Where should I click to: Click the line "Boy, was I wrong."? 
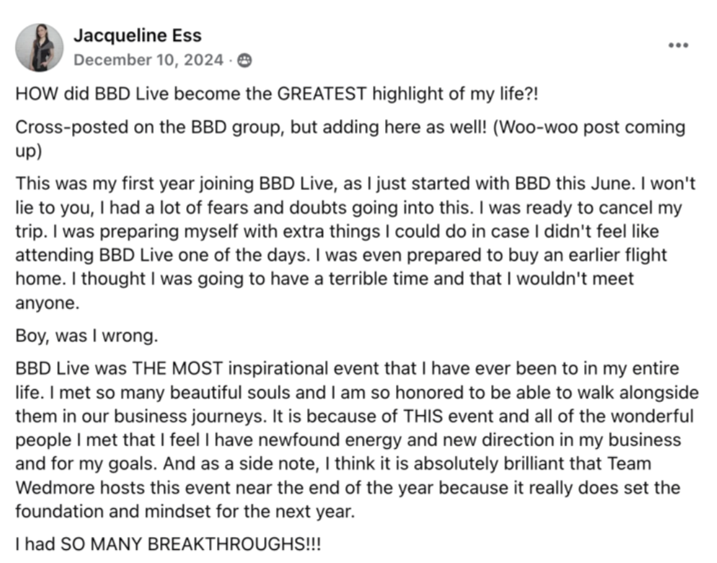tap(85, 336)
